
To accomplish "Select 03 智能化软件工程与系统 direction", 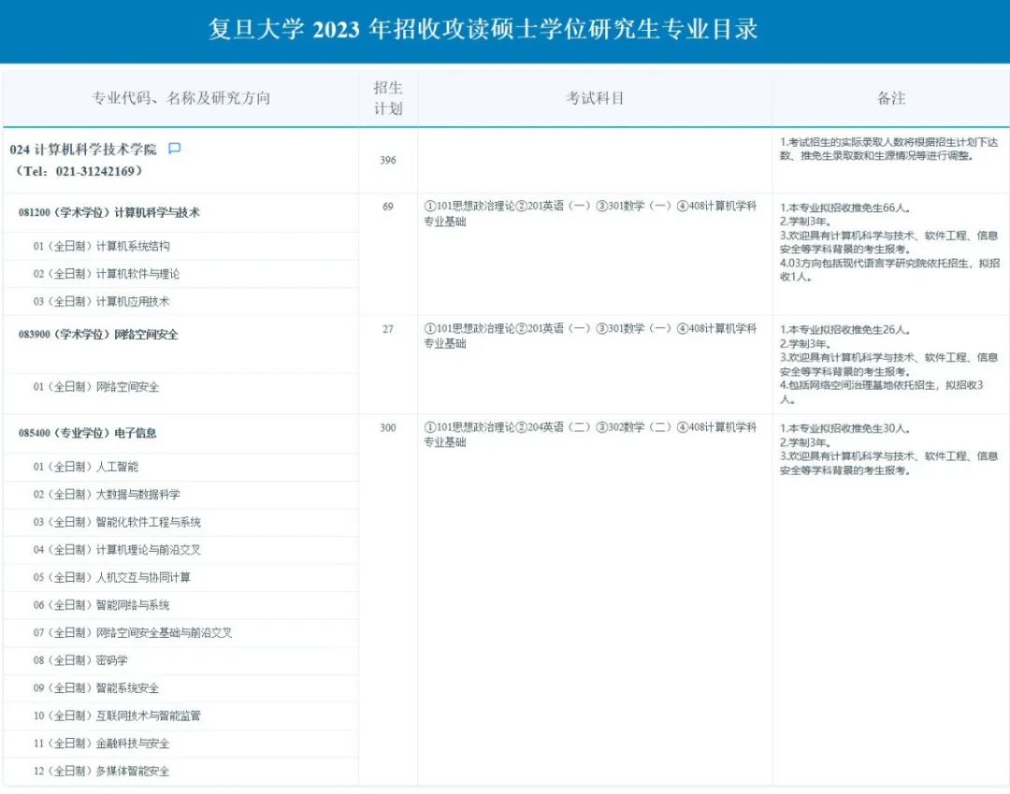I will tap(117, 522).
